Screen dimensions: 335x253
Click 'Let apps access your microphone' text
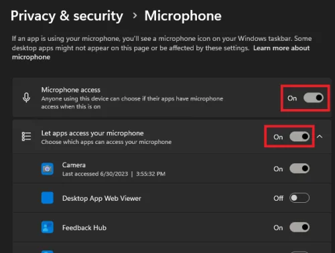pos(92,133)
